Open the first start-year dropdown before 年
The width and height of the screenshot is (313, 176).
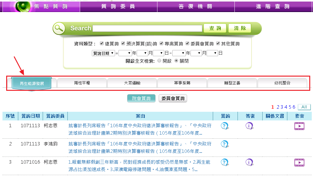point(125,53)
